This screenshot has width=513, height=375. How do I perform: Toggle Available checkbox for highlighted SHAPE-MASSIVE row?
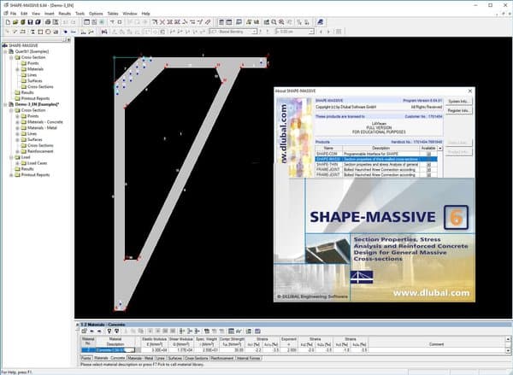(428, 159)
